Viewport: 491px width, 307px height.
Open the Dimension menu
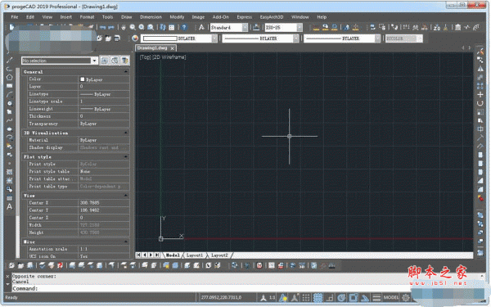(151, 17)
